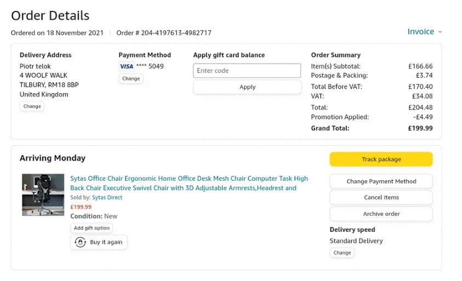462x281 pixels.
Task: Change the Visa payment method
Action: pyautogui.click(x=131, y=78)
